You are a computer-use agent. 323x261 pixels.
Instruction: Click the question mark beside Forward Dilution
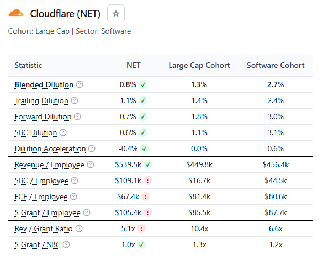[x=77, y=116]
